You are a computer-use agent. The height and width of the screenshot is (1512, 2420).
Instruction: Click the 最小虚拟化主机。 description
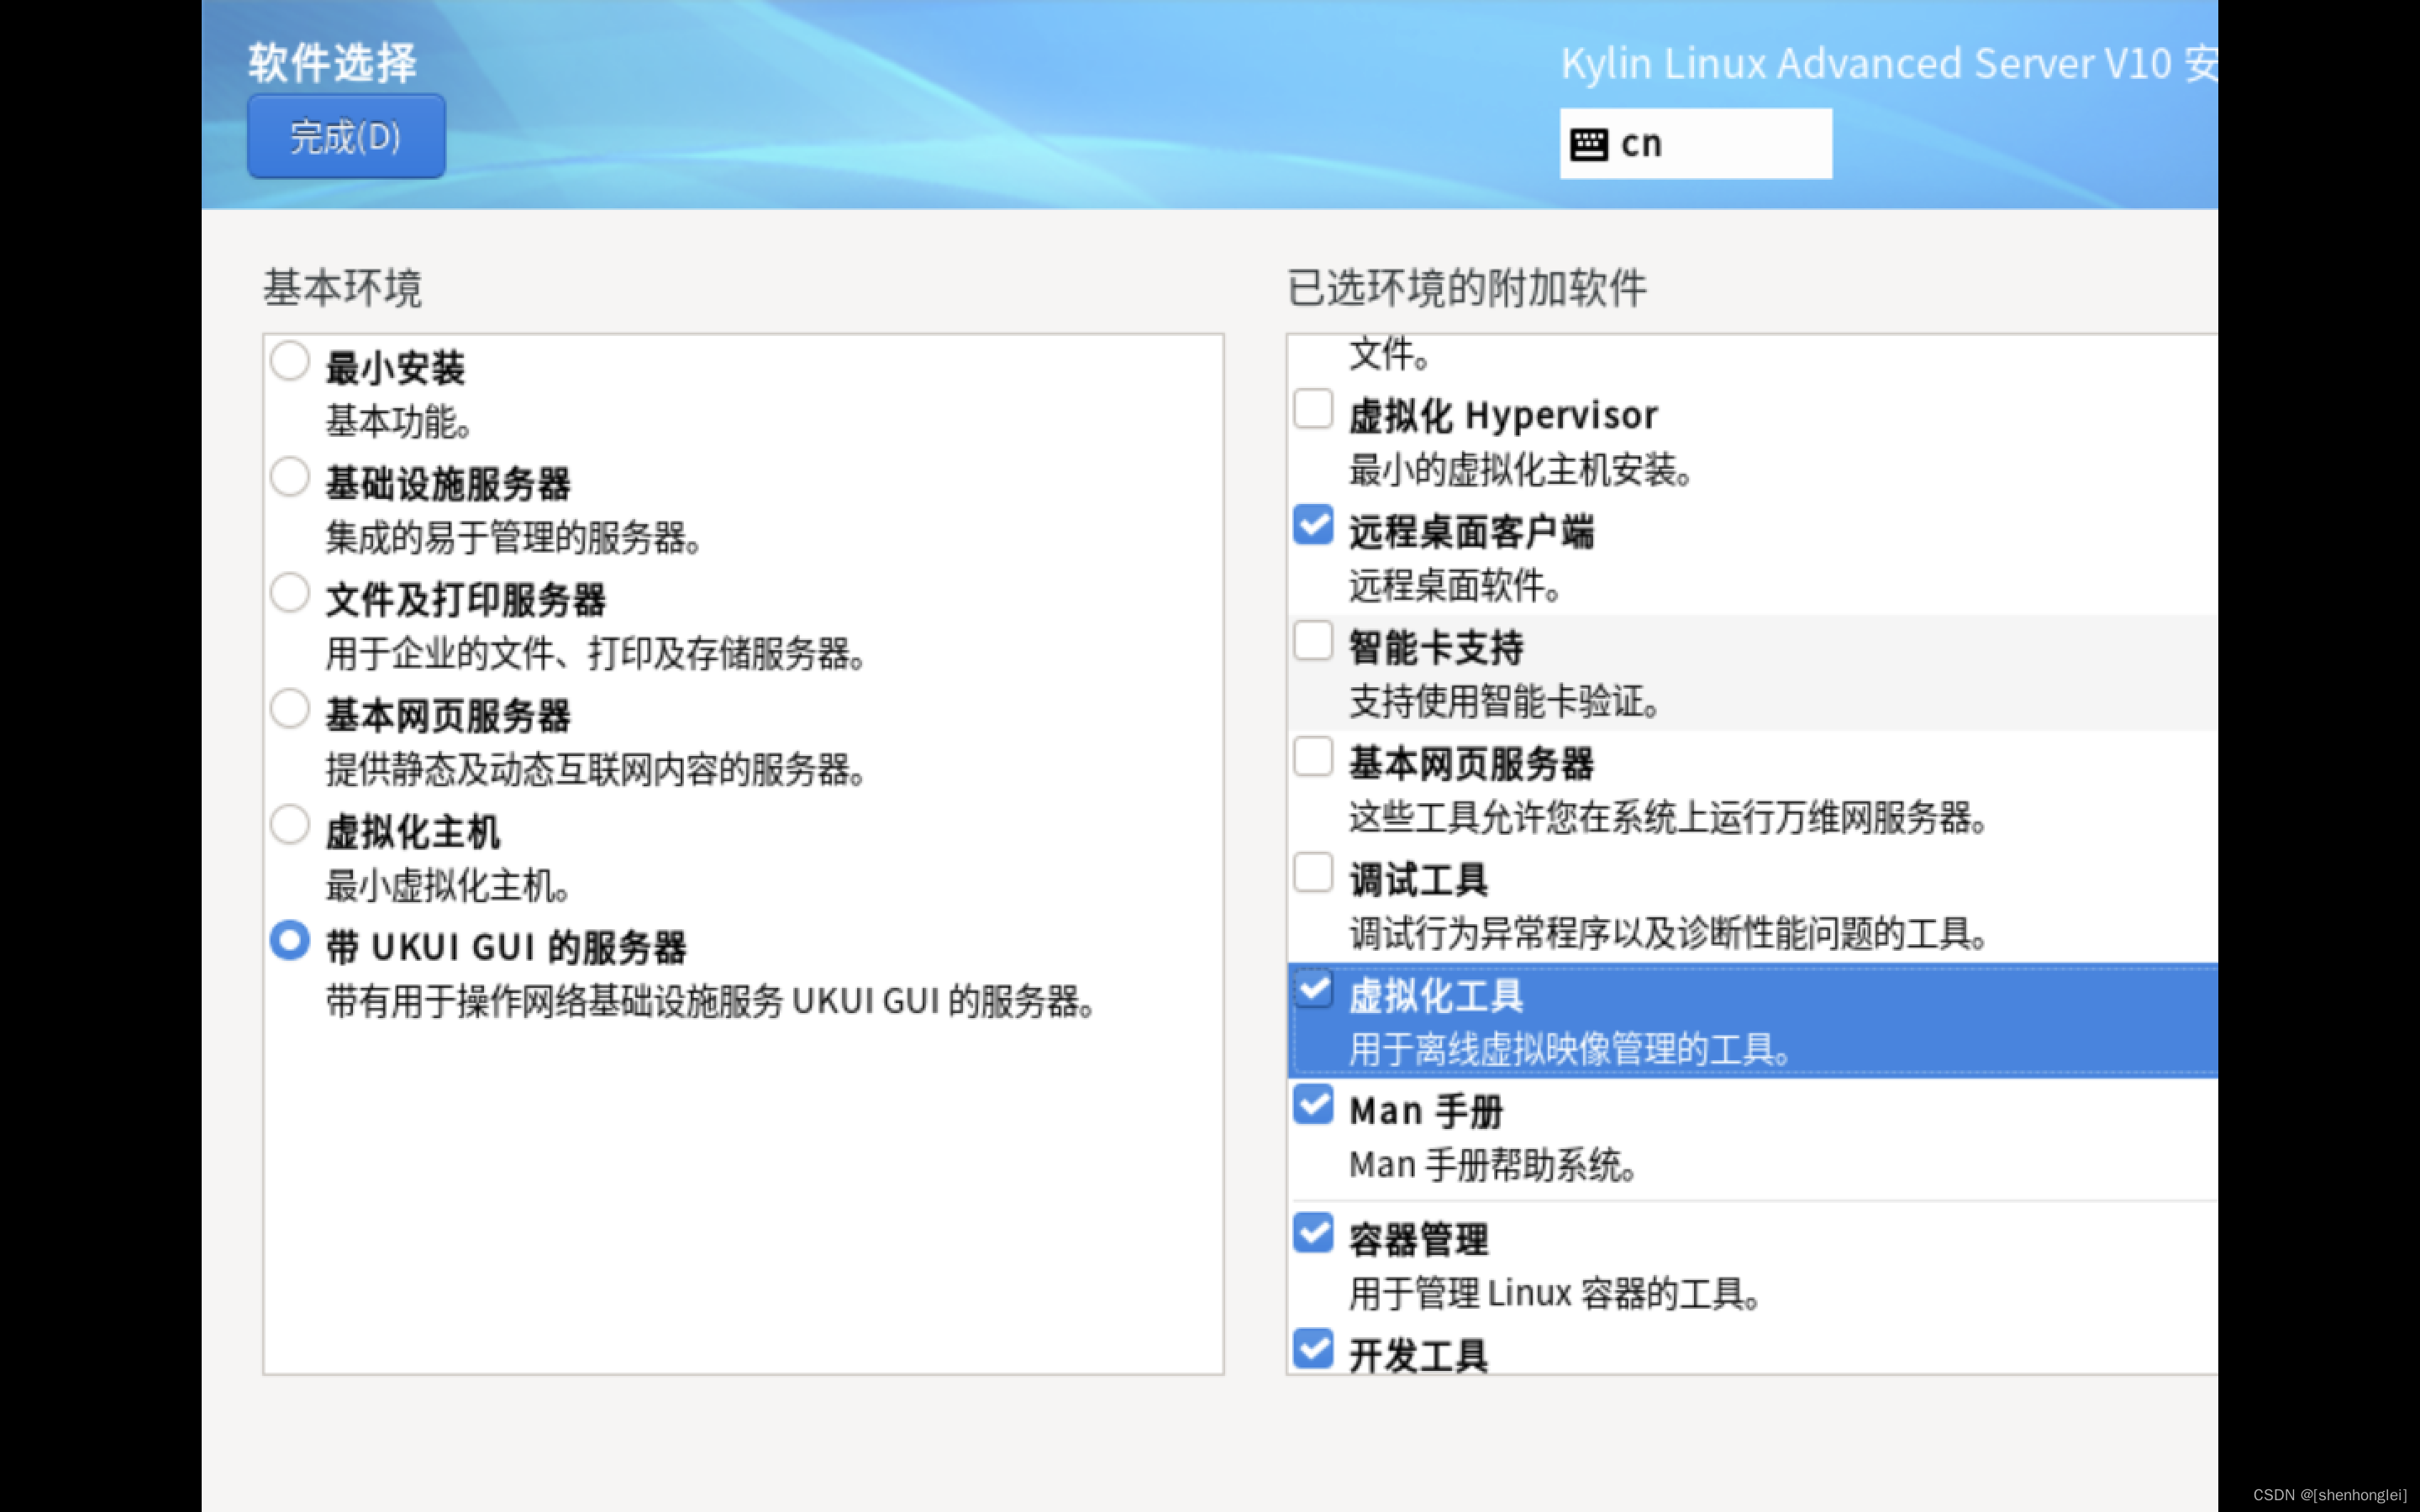pyautogui.click(x=448, y=886)
